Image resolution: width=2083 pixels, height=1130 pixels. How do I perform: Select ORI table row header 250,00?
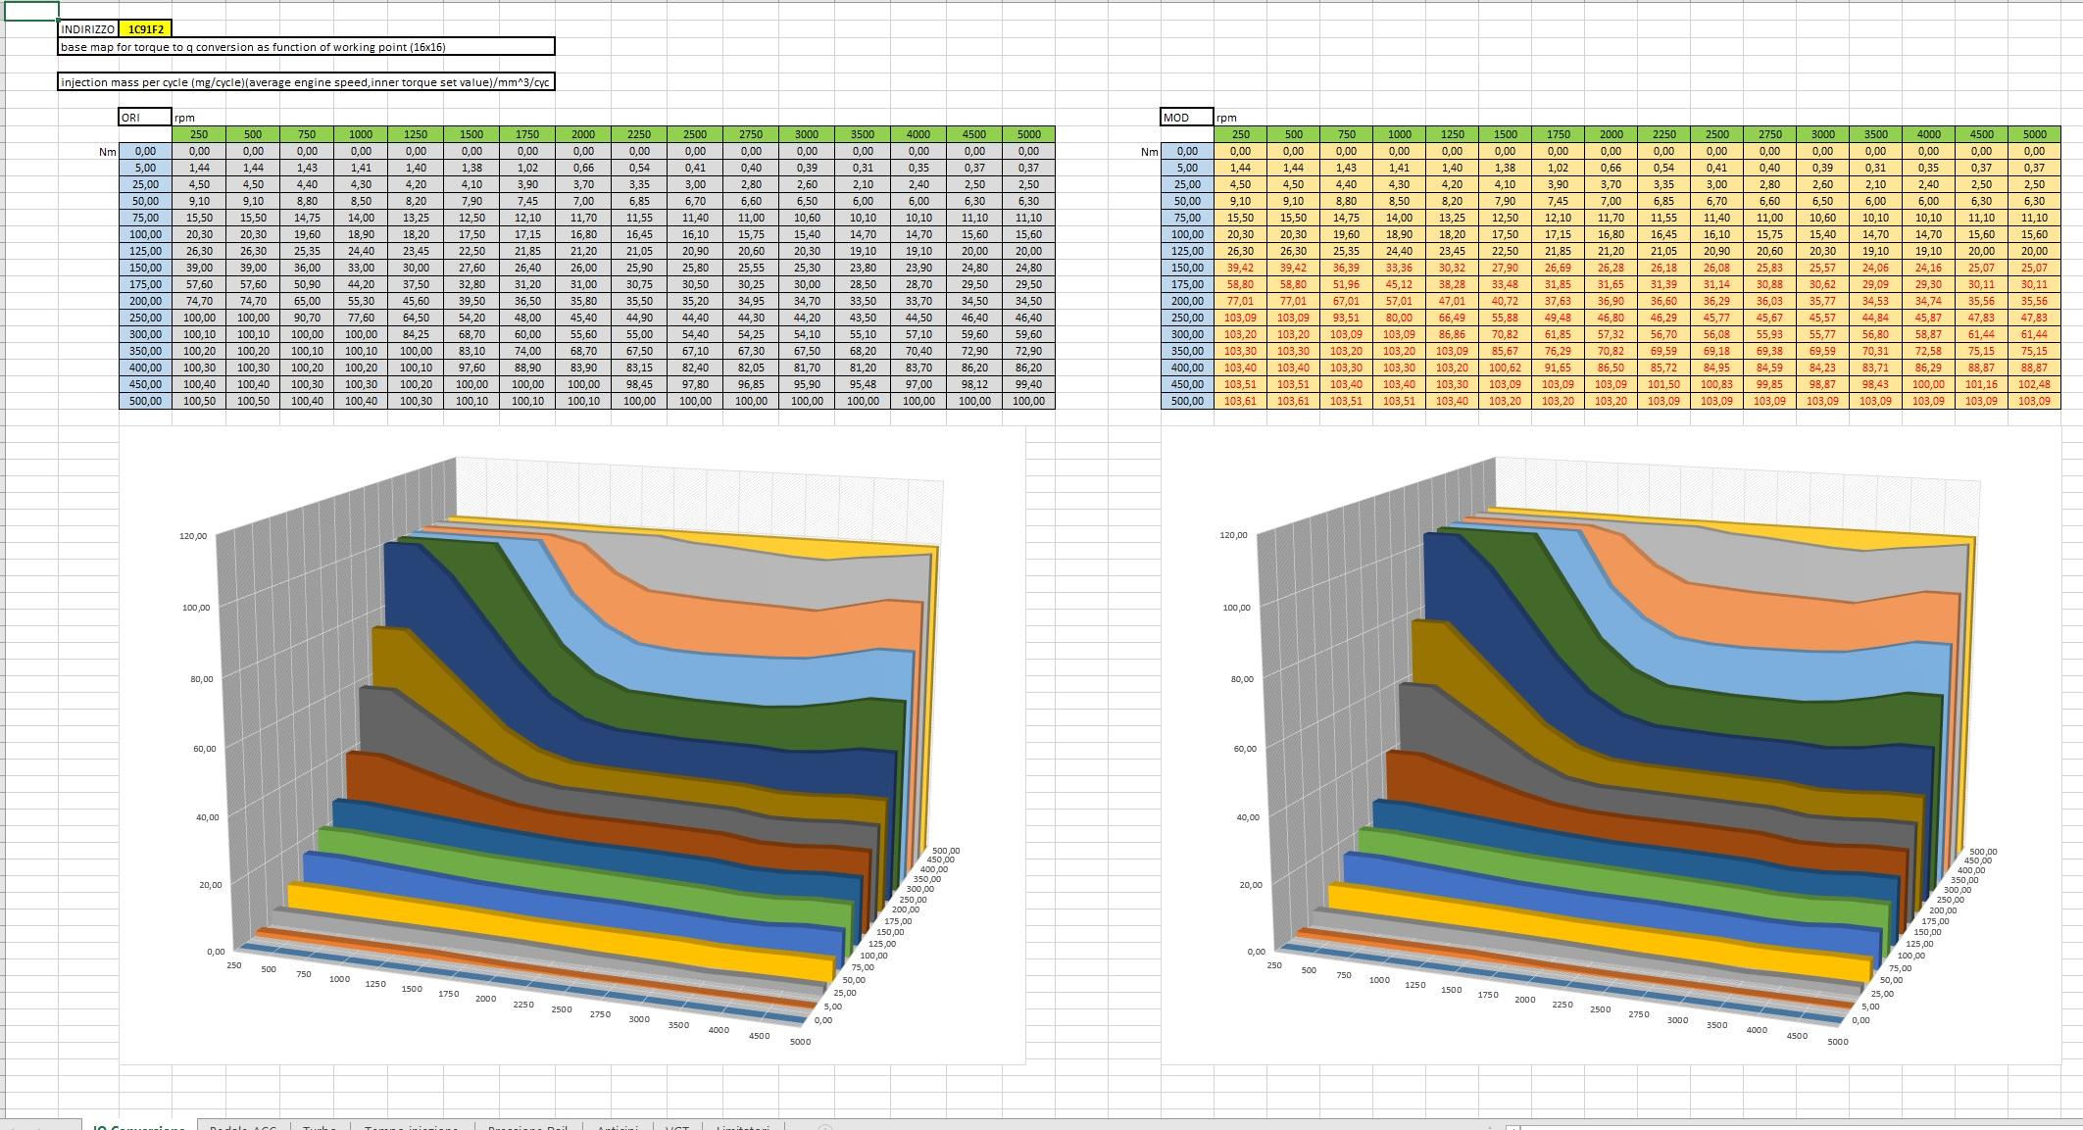click(x=145, y=318)
